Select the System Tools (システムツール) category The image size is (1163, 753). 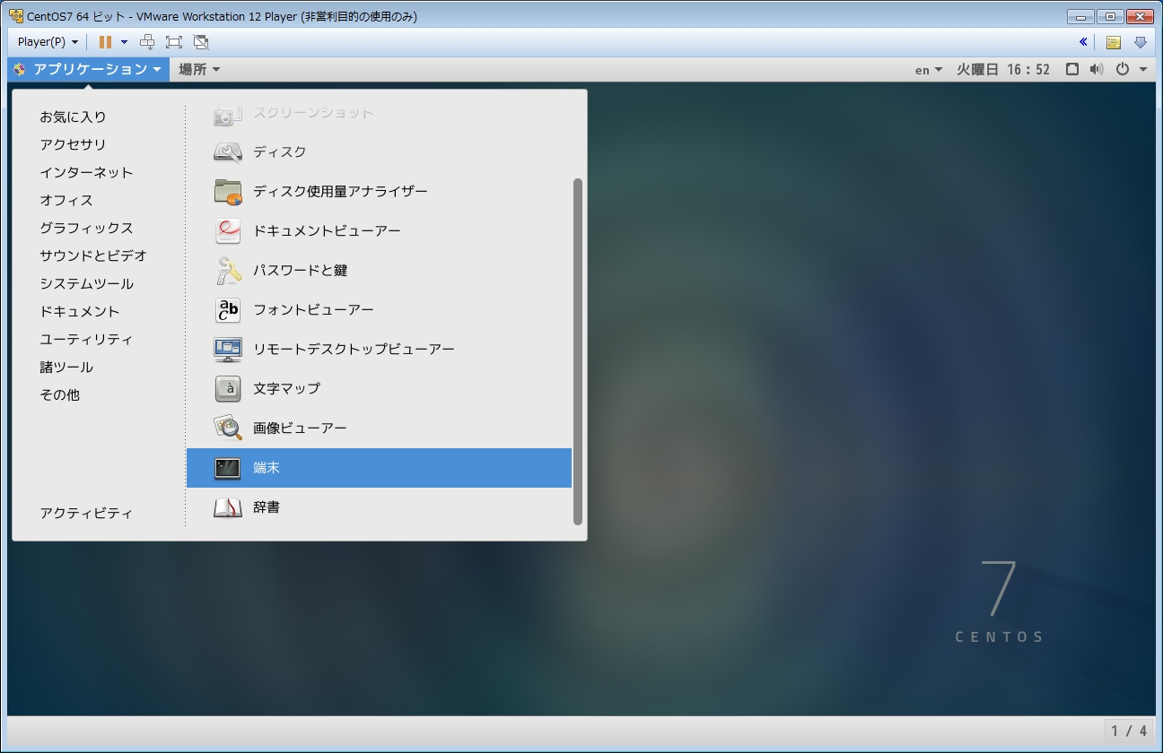point(86,284)
